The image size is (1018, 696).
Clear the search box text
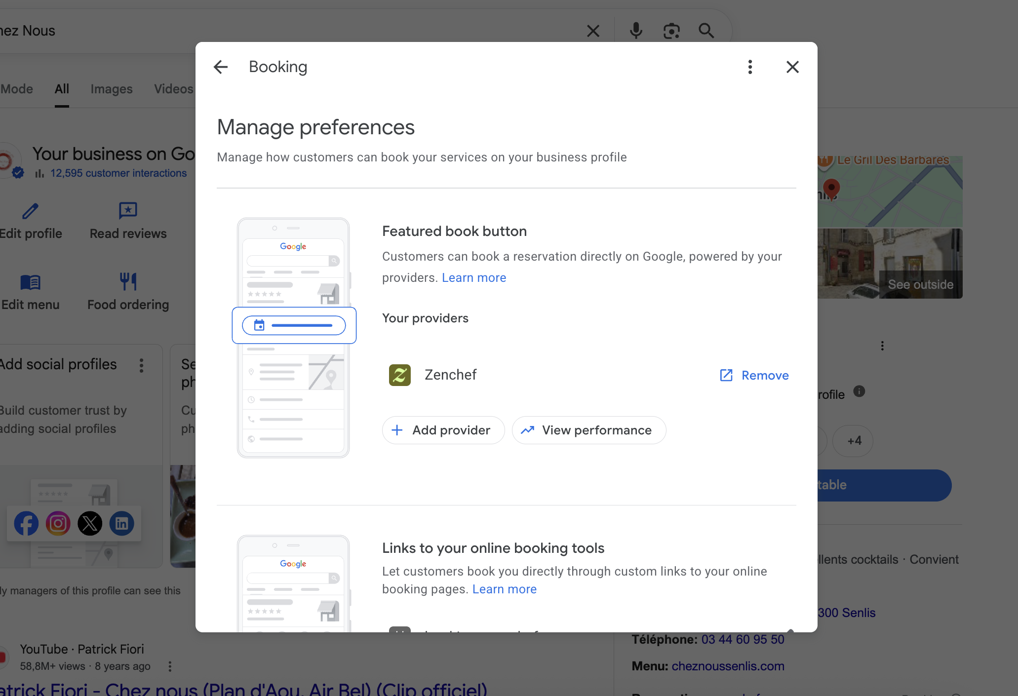pos(593,31)
